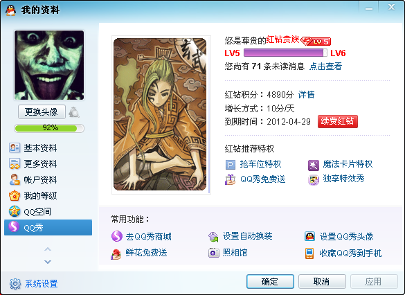Click the 续费红钻 renew button
Screen dimensions: 405x295
click(338, 121)
